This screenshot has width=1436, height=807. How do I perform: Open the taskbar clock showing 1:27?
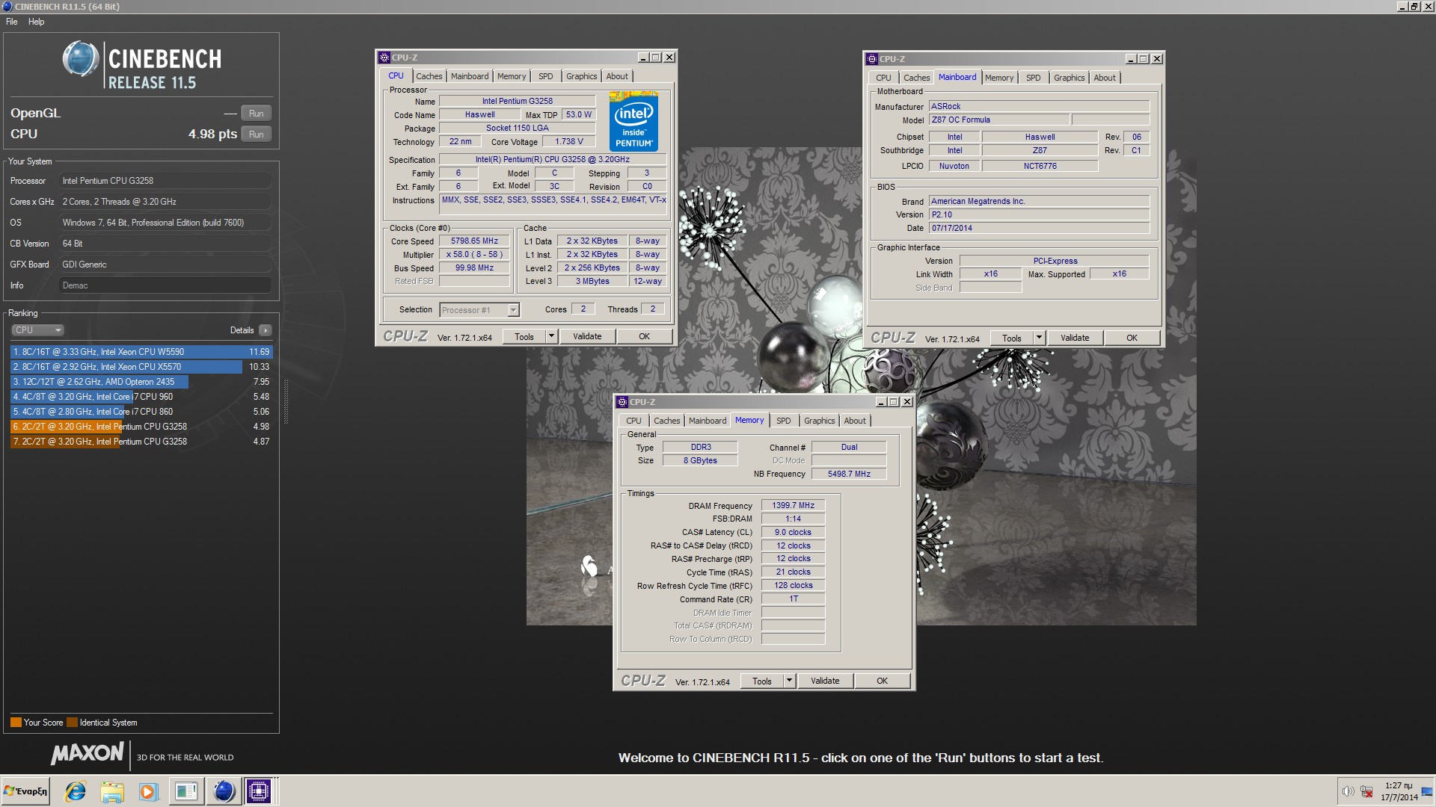(x=1399, y=791)
